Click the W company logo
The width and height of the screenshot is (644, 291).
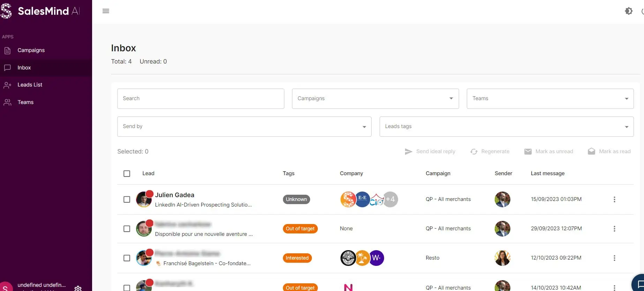pos(376,258)
